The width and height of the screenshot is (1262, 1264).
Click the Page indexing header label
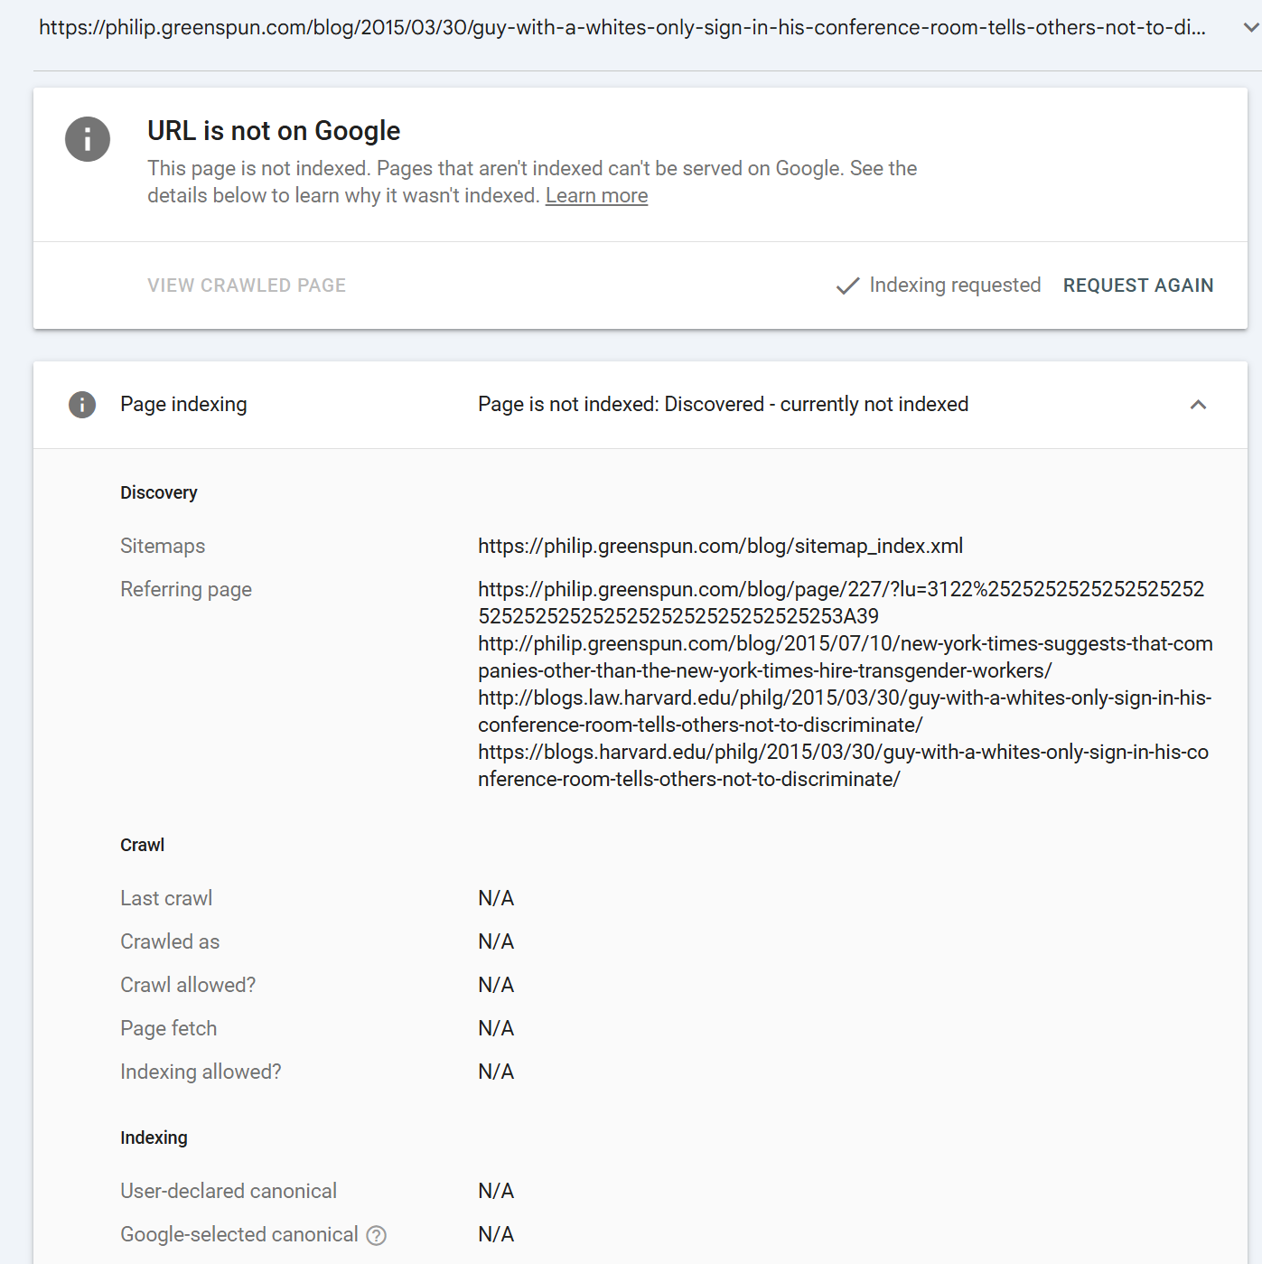pyautogui.click(x=183, y=405)
